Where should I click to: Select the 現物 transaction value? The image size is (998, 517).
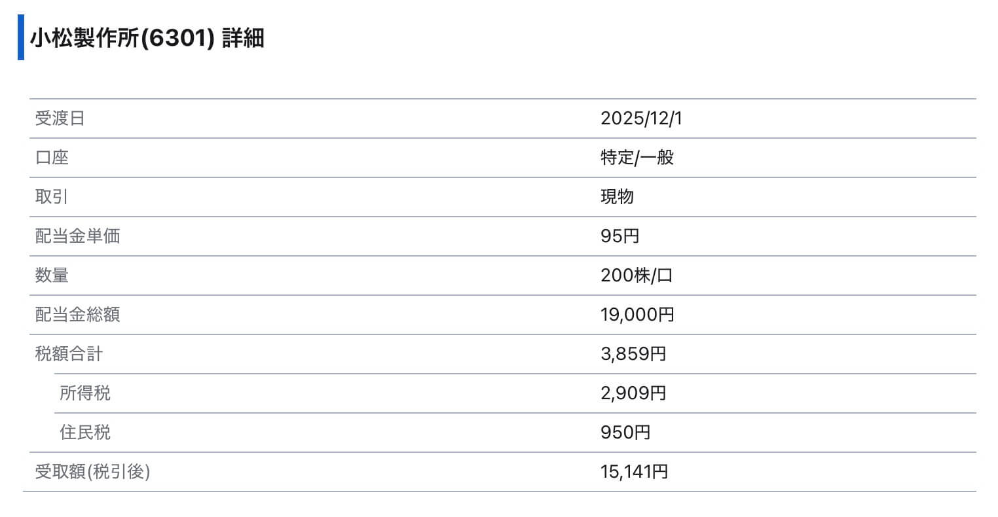coord(617,197)
